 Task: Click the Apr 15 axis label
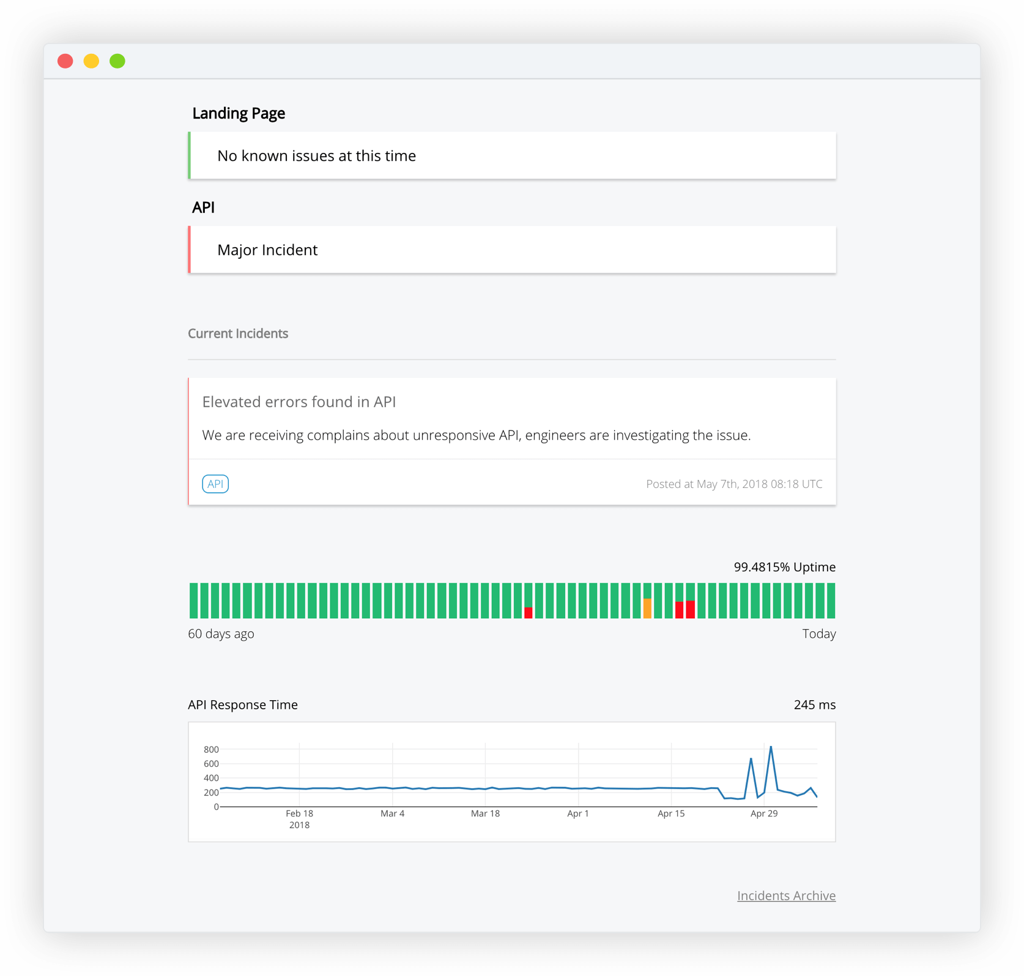pyautogui.click(x=671, y=813)
